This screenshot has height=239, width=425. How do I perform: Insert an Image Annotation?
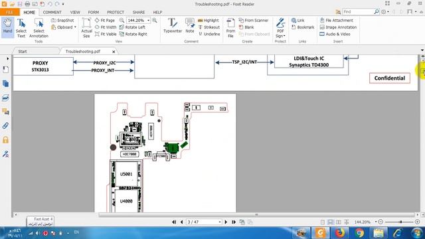(x=338, y=27)
